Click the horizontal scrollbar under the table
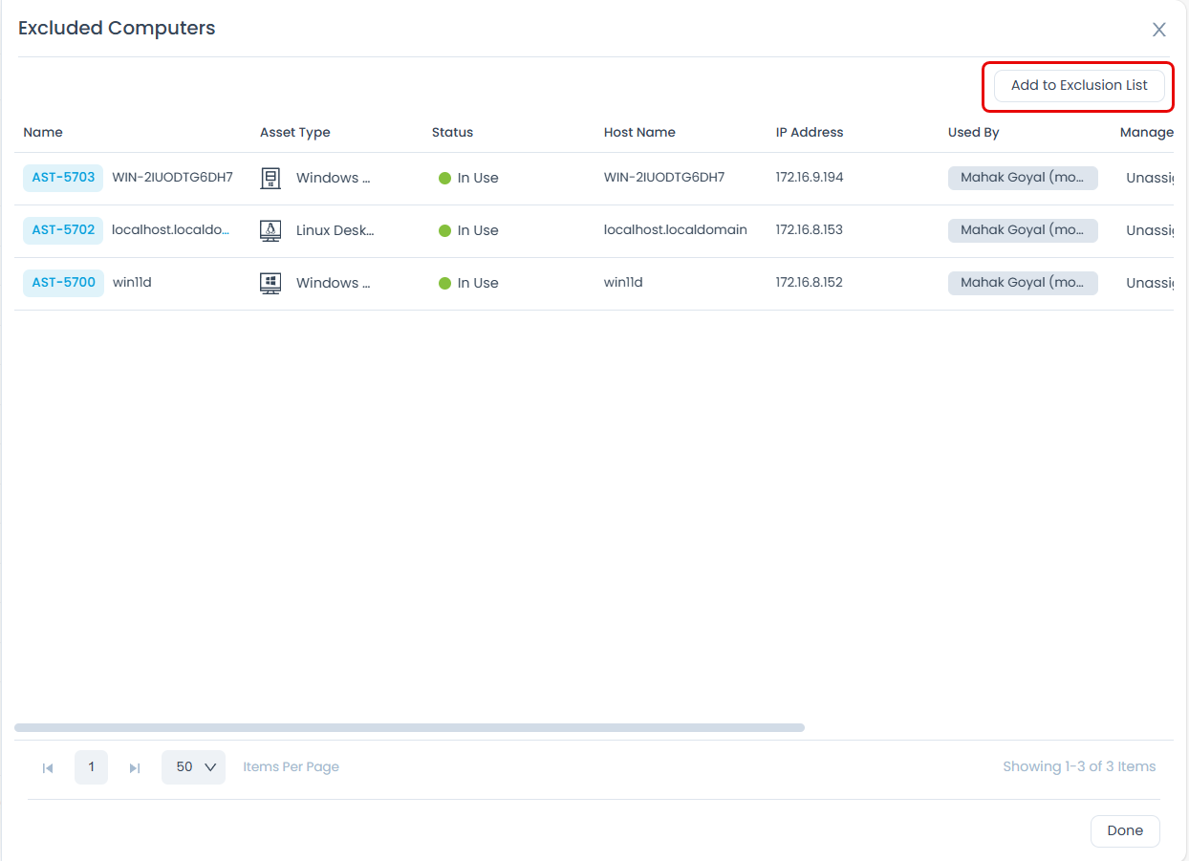The image size is (1189, 861). point(409,728)
